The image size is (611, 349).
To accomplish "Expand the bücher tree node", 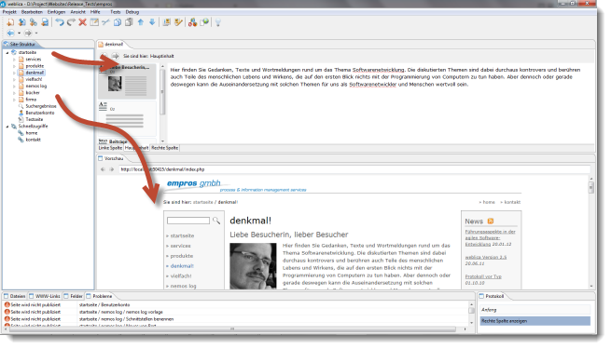I will [x=14, y=93].
